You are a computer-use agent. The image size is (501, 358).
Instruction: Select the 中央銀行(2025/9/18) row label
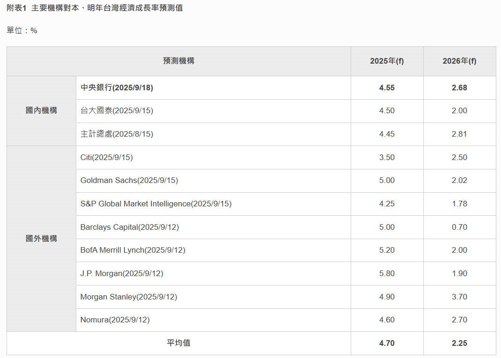tap(117, 88)
